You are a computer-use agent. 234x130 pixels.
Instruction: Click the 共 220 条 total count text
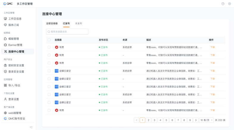pyautogui.click(x=220, y=120)
